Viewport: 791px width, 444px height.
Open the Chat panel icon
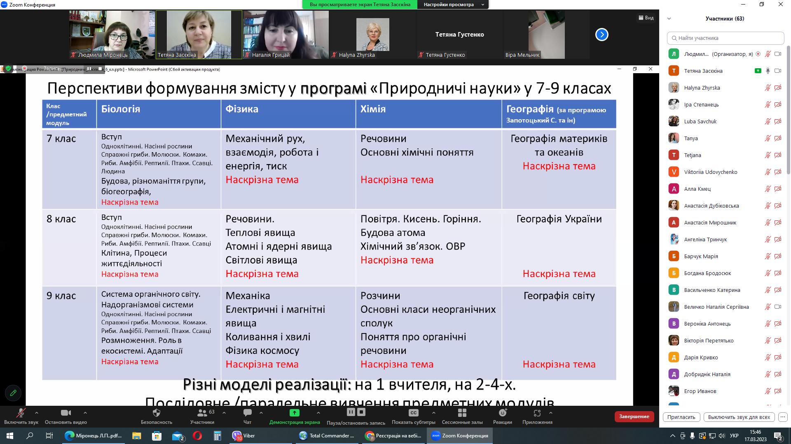tap(247, 413)
